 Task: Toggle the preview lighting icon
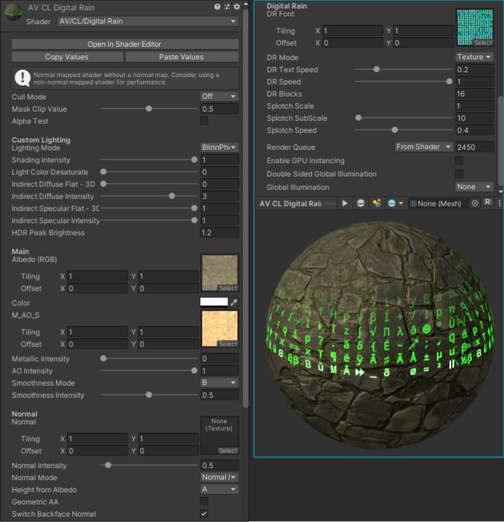(x=376, y=203)
